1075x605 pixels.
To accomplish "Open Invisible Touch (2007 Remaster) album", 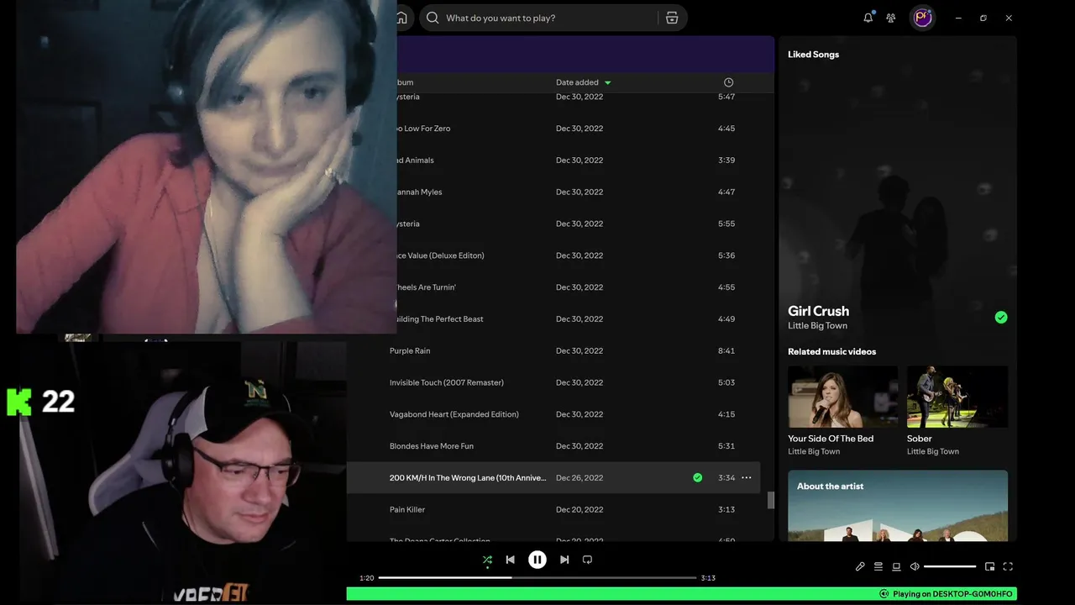I will pos(447,382).
